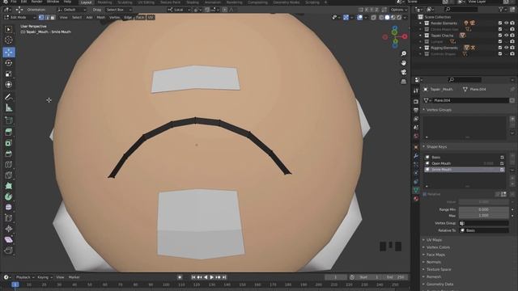Activate the Transform tool

[9, 84]
